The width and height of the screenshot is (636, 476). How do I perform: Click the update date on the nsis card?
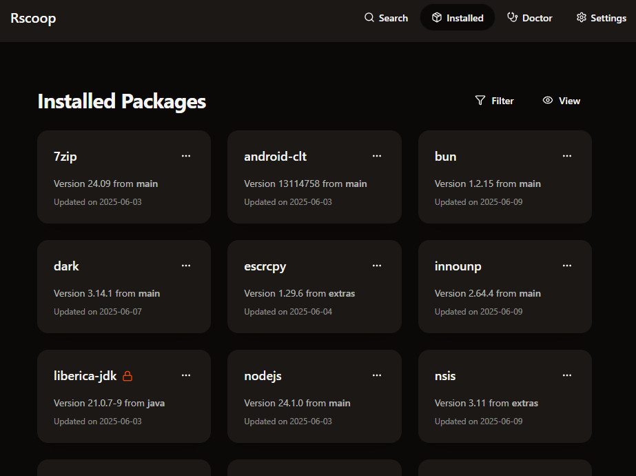[479, 422]
